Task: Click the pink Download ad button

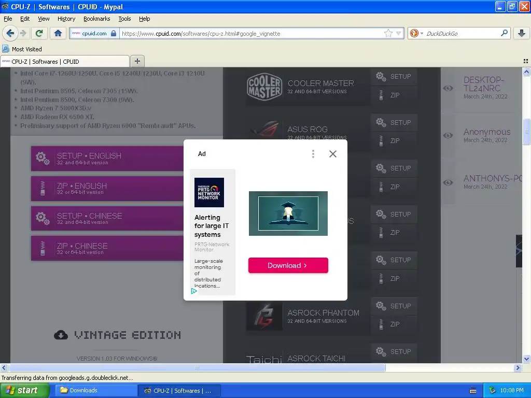Action: [x=288, y=265]
